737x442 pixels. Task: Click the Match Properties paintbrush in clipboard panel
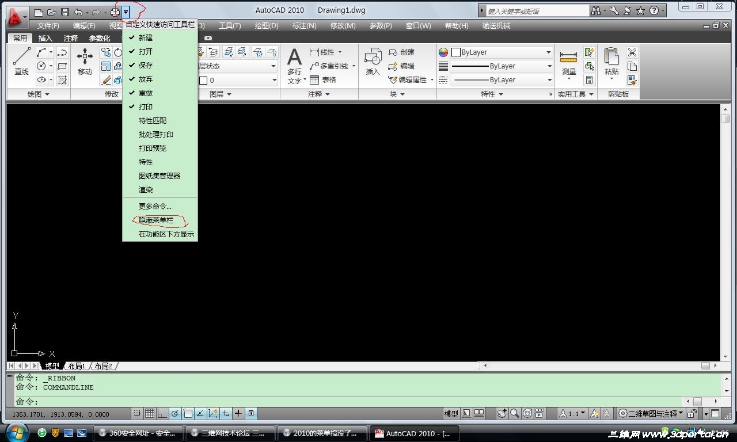coord(632,80)
